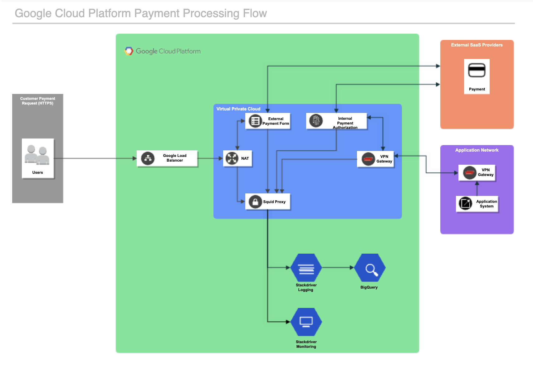The image size is (533, 370).
Task: Click the BigQuery hexagon icon
Action: coord(370,268)
